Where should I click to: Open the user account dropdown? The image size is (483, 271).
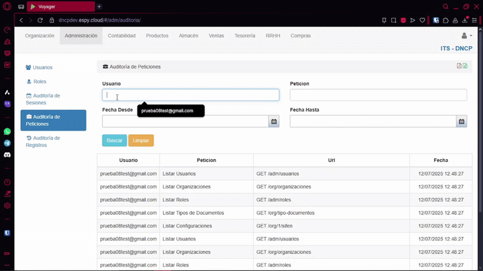click(x=466, y=36)
